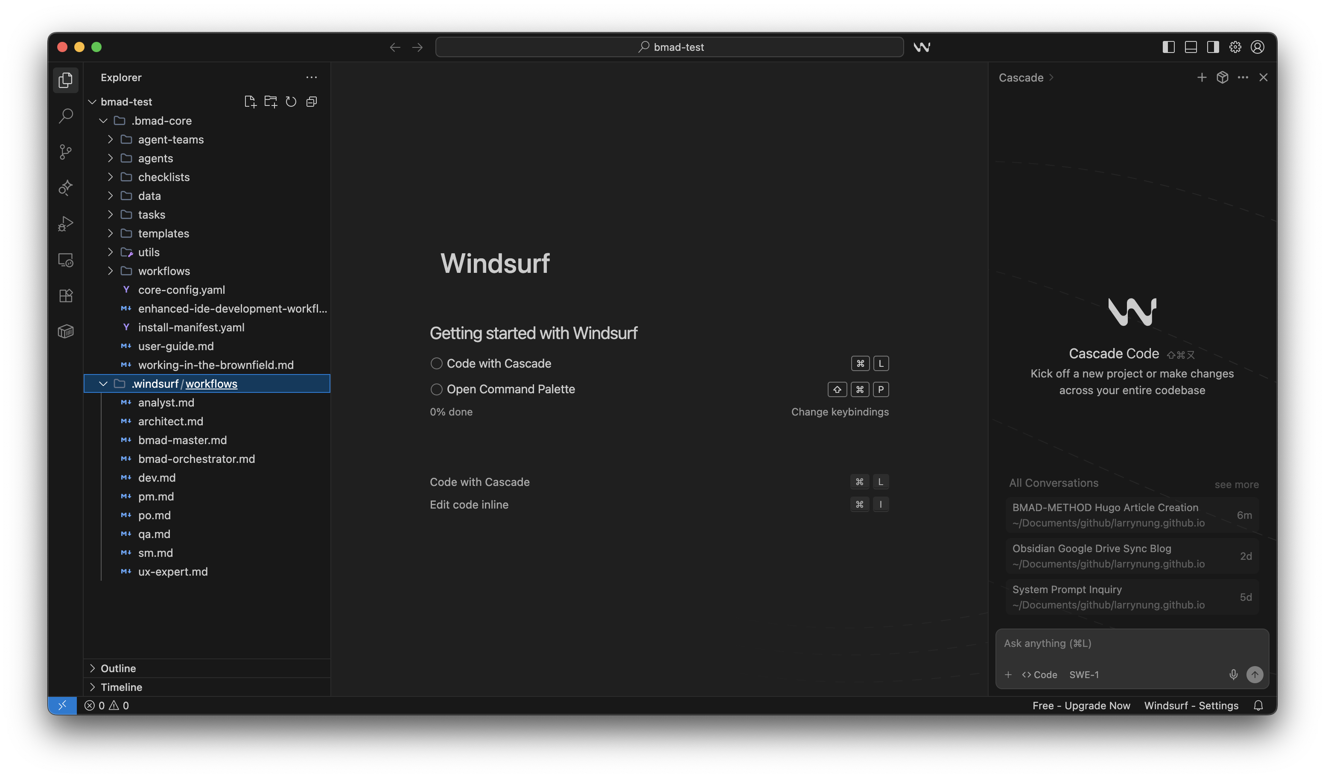Open the Code mode selector in Cascade
This screenshot has height=778, width=1325.
point(1039,674)
